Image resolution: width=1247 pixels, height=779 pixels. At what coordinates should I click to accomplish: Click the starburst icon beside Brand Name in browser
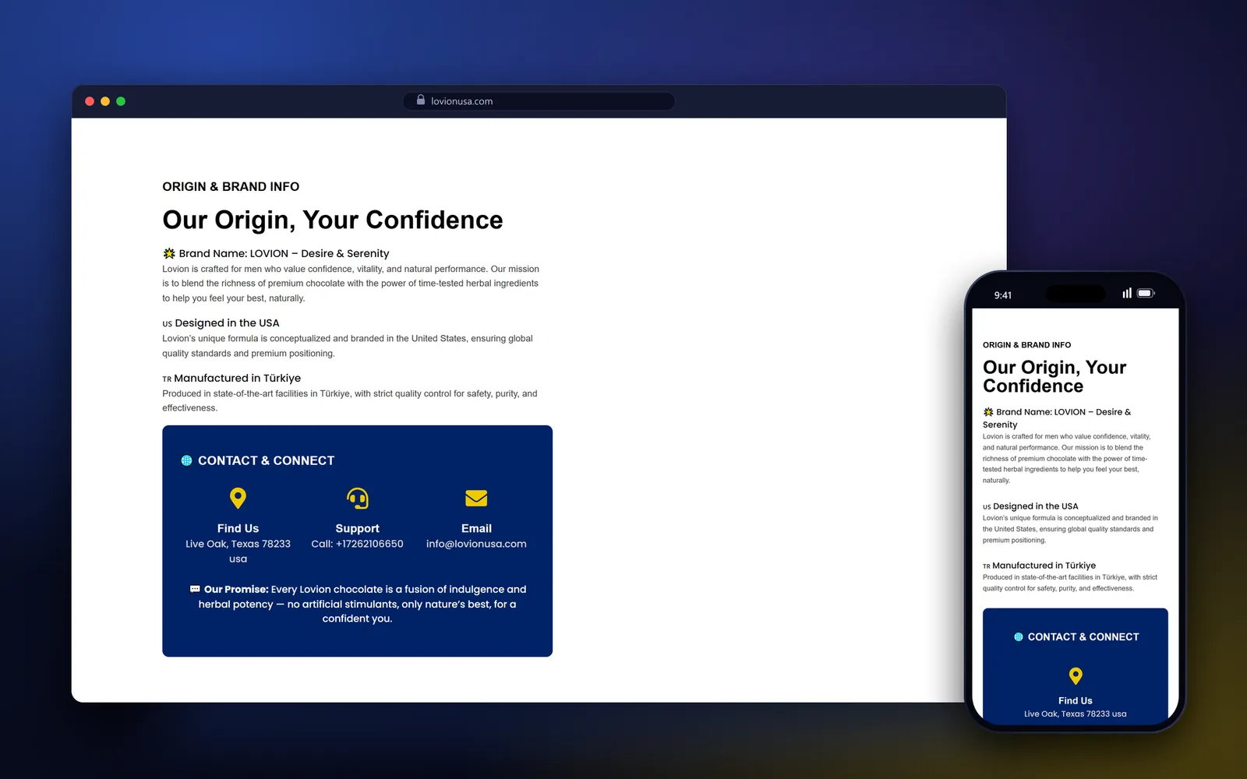[x=169, y=253]
